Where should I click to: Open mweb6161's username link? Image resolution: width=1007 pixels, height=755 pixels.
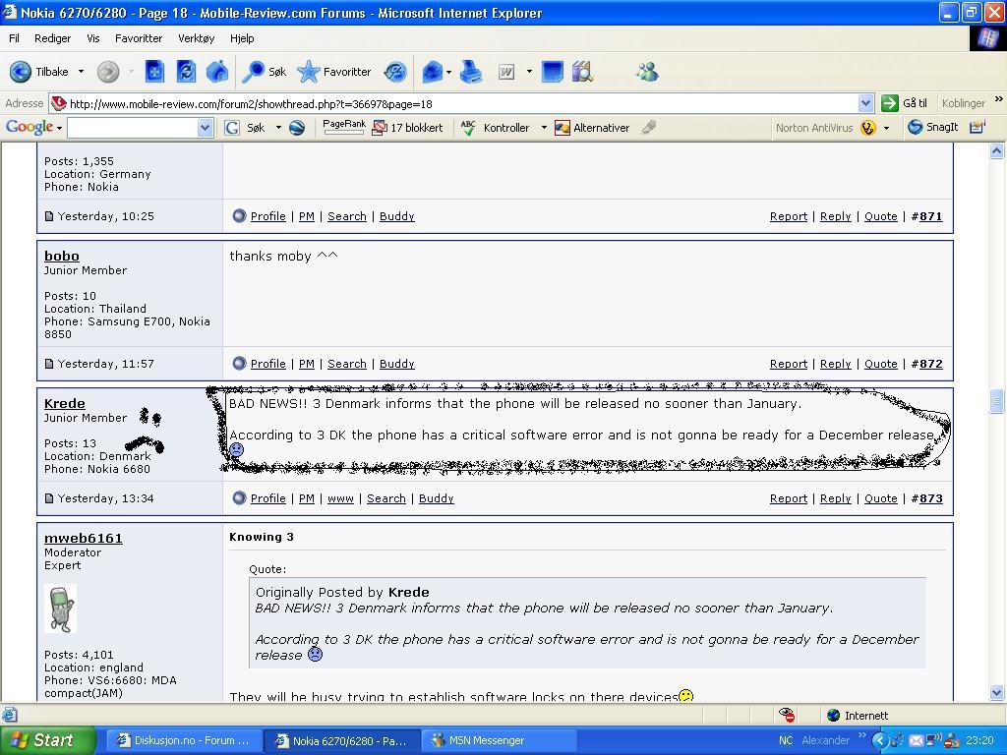(83, 538)
